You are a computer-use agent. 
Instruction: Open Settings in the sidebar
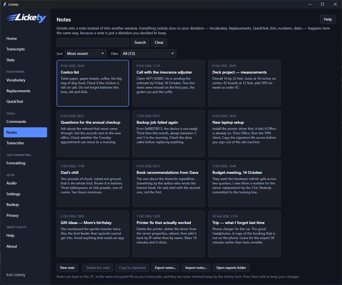click(25, 194)
